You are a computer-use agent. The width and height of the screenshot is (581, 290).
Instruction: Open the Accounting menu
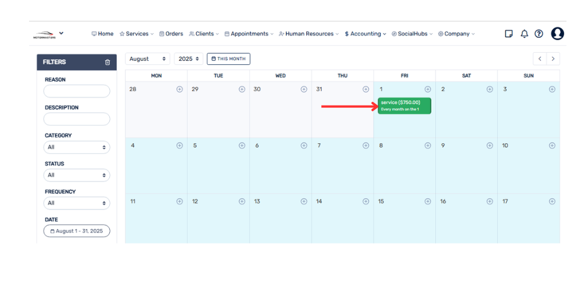click(x=365, y=34)
